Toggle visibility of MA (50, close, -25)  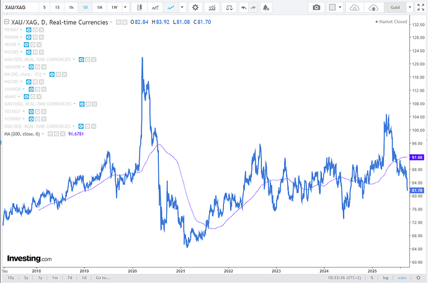[53, 74]
